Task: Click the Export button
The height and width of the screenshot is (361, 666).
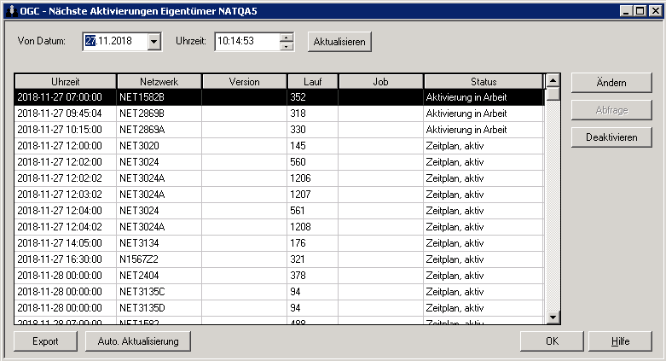Action: 45,341
